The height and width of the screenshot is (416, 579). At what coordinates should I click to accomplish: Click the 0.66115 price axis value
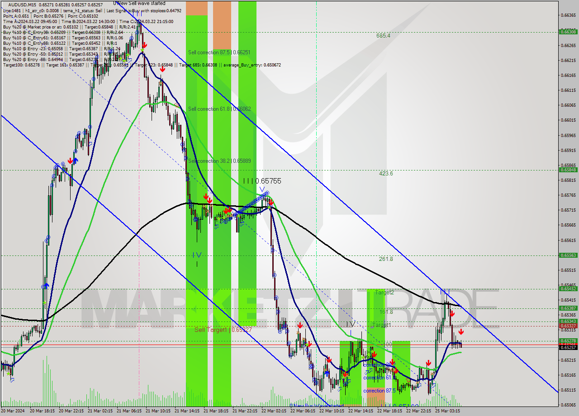point(568,90)
